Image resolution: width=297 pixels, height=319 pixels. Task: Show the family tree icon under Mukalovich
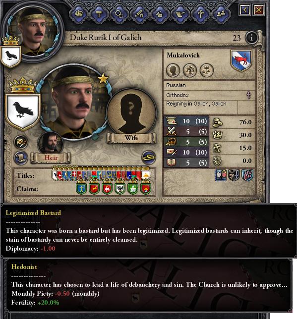coord(189,70)
